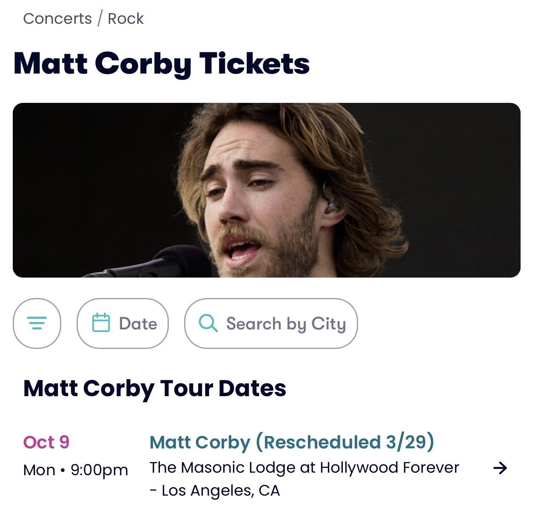Image resolution: width=541 pixels, height=522 pixels.
Task: Open the Concerts breadcrumb link
Action: pos(57,19)
